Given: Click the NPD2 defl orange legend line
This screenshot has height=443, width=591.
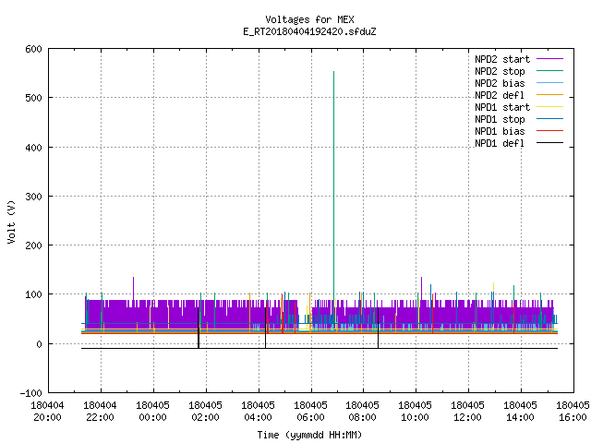Looking at the screenshot, I should point(549,95).
